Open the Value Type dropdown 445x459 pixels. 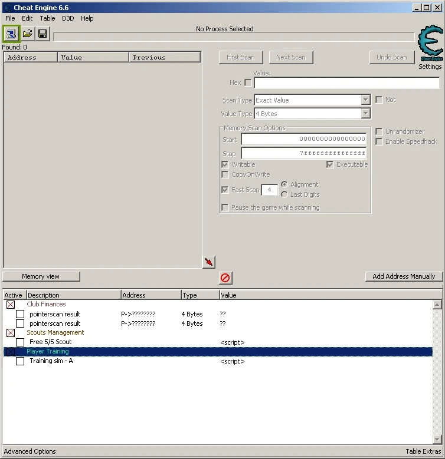pyautogui.click(x=365, y=114)
